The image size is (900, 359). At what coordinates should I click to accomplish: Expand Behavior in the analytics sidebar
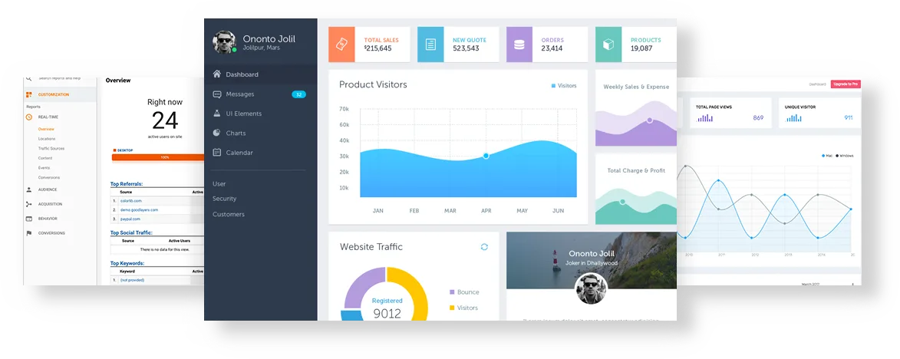pos(48,219)
